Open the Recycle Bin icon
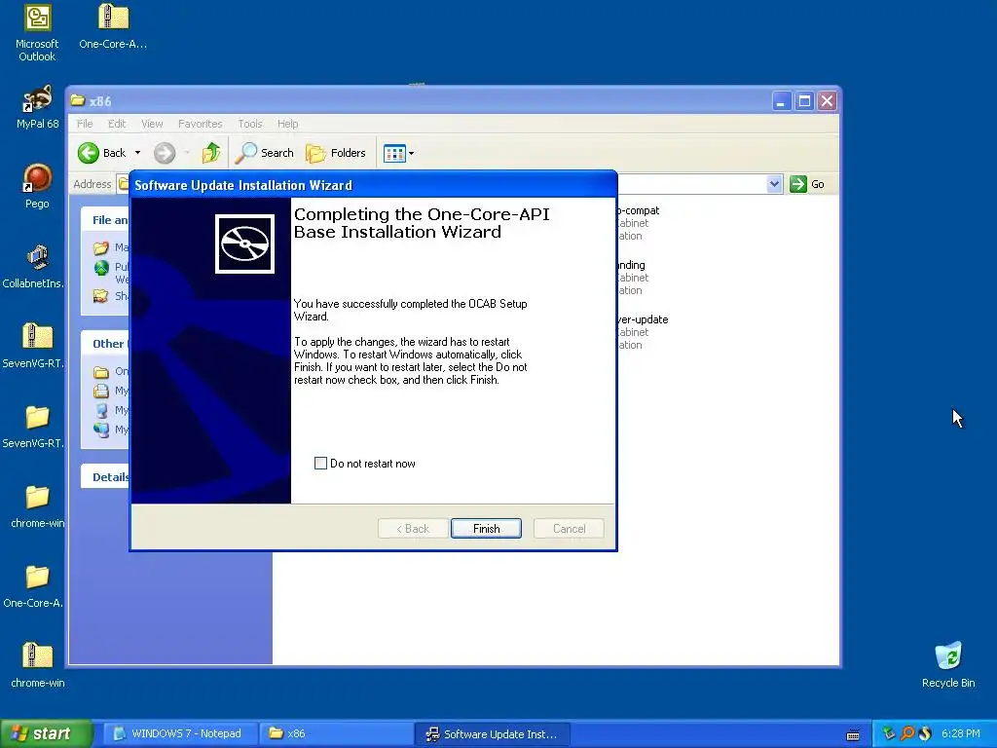 coord(948,664)
